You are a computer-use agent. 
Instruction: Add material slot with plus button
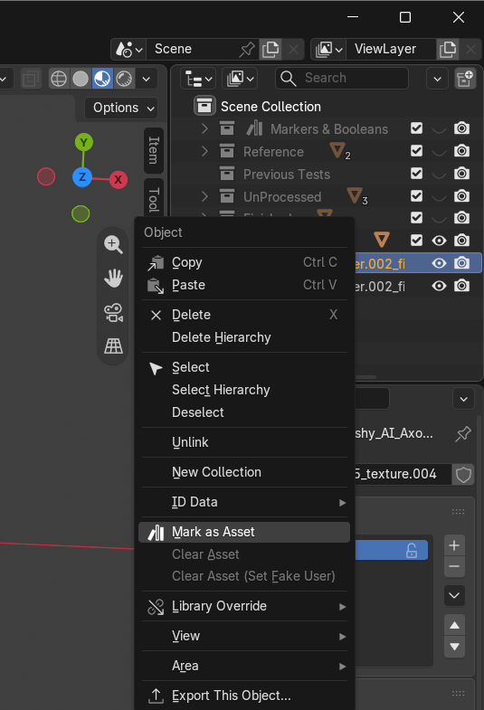pyautogui.click(x=454, y=545)
